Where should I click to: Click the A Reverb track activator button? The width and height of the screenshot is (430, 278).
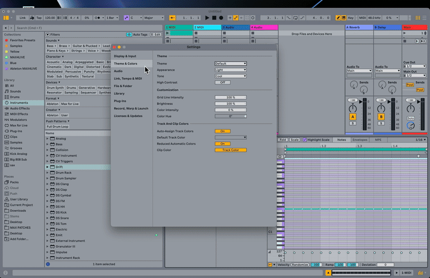pyautogui.click(x=353, y=117)
